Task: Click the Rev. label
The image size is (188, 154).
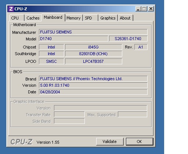Action: [x=129, y=47]
